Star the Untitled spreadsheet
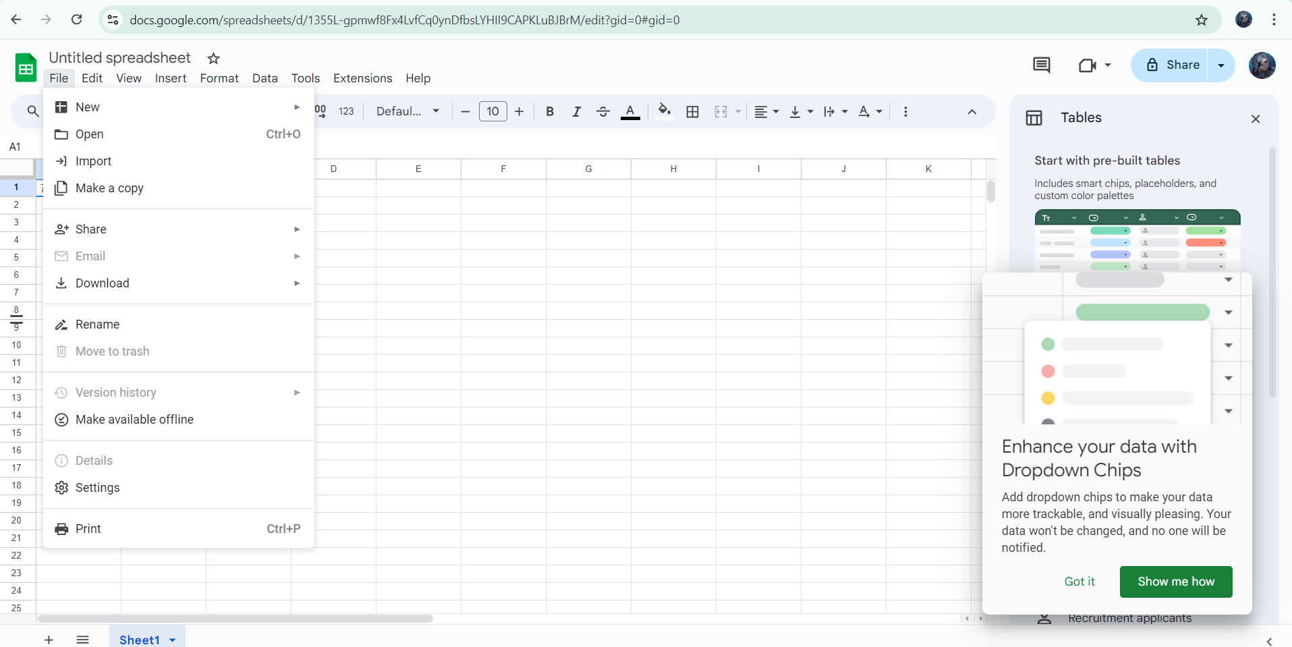 click(x=213, y=58)
